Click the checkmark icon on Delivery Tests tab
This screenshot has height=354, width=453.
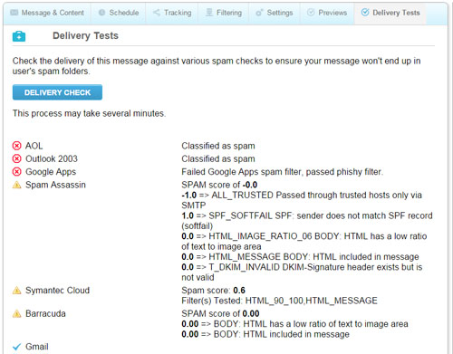pyautogui.click(x=365, y=12)
